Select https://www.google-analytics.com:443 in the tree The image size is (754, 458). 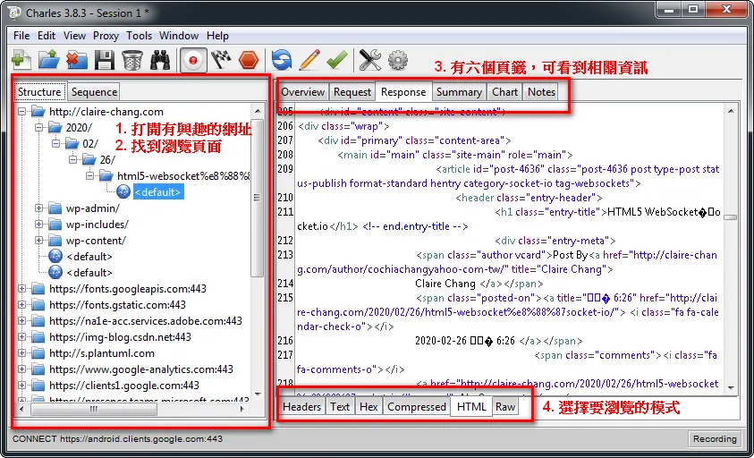pyautogui.click(x=141, y=369)
